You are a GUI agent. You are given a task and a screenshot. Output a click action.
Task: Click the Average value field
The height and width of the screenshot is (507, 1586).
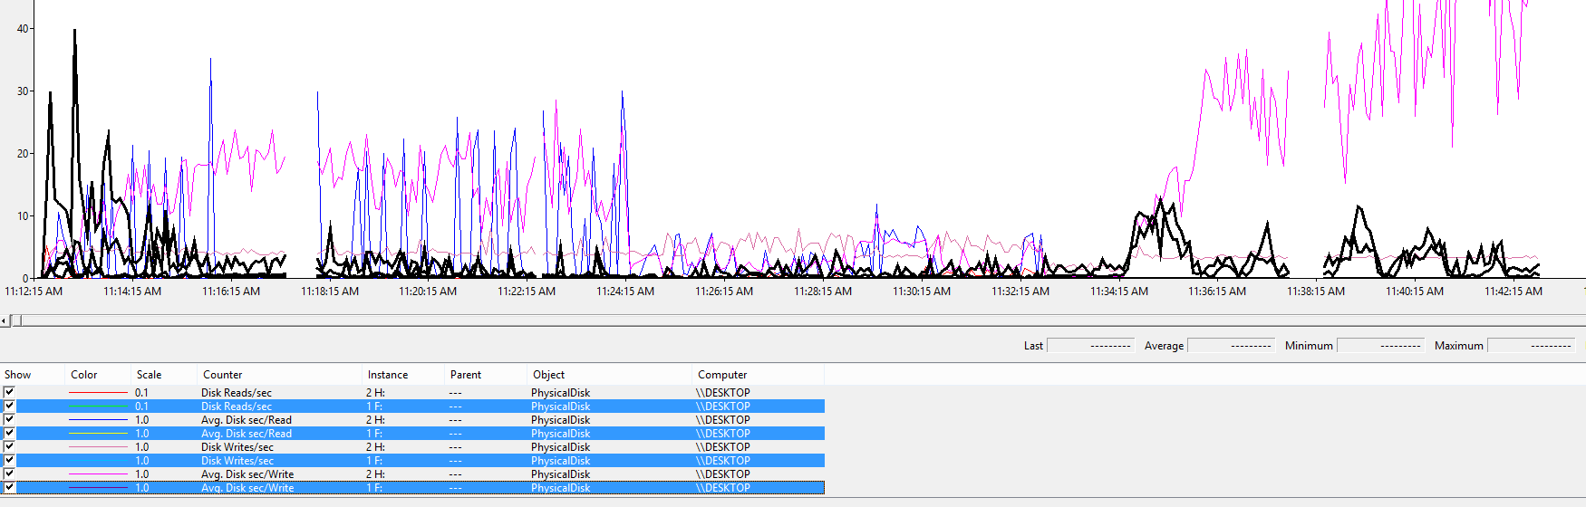(1230, 346)
